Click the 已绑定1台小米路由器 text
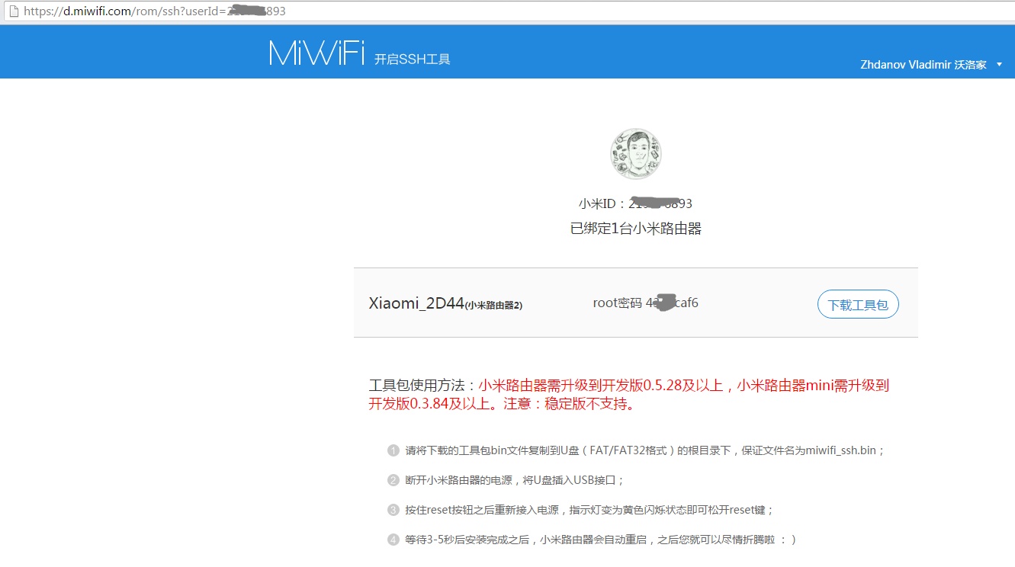The image size is (1015, 567). tap(635, 229)
